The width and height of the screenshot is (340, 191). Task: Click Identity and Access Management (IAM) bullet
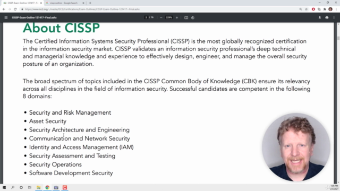coord(81,147)
